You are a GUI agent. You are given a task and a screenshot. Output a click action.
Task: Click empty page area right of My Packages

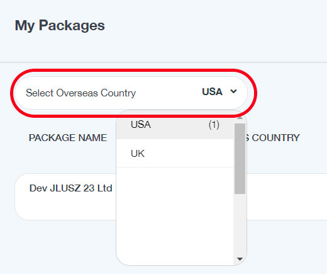click(x=216, y=25)
